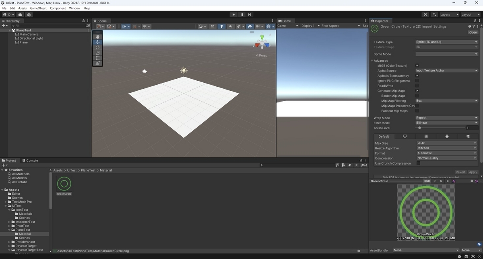Enable Read/Write checkbox
This screenshot has width=483, height=259.
point(417,86)
